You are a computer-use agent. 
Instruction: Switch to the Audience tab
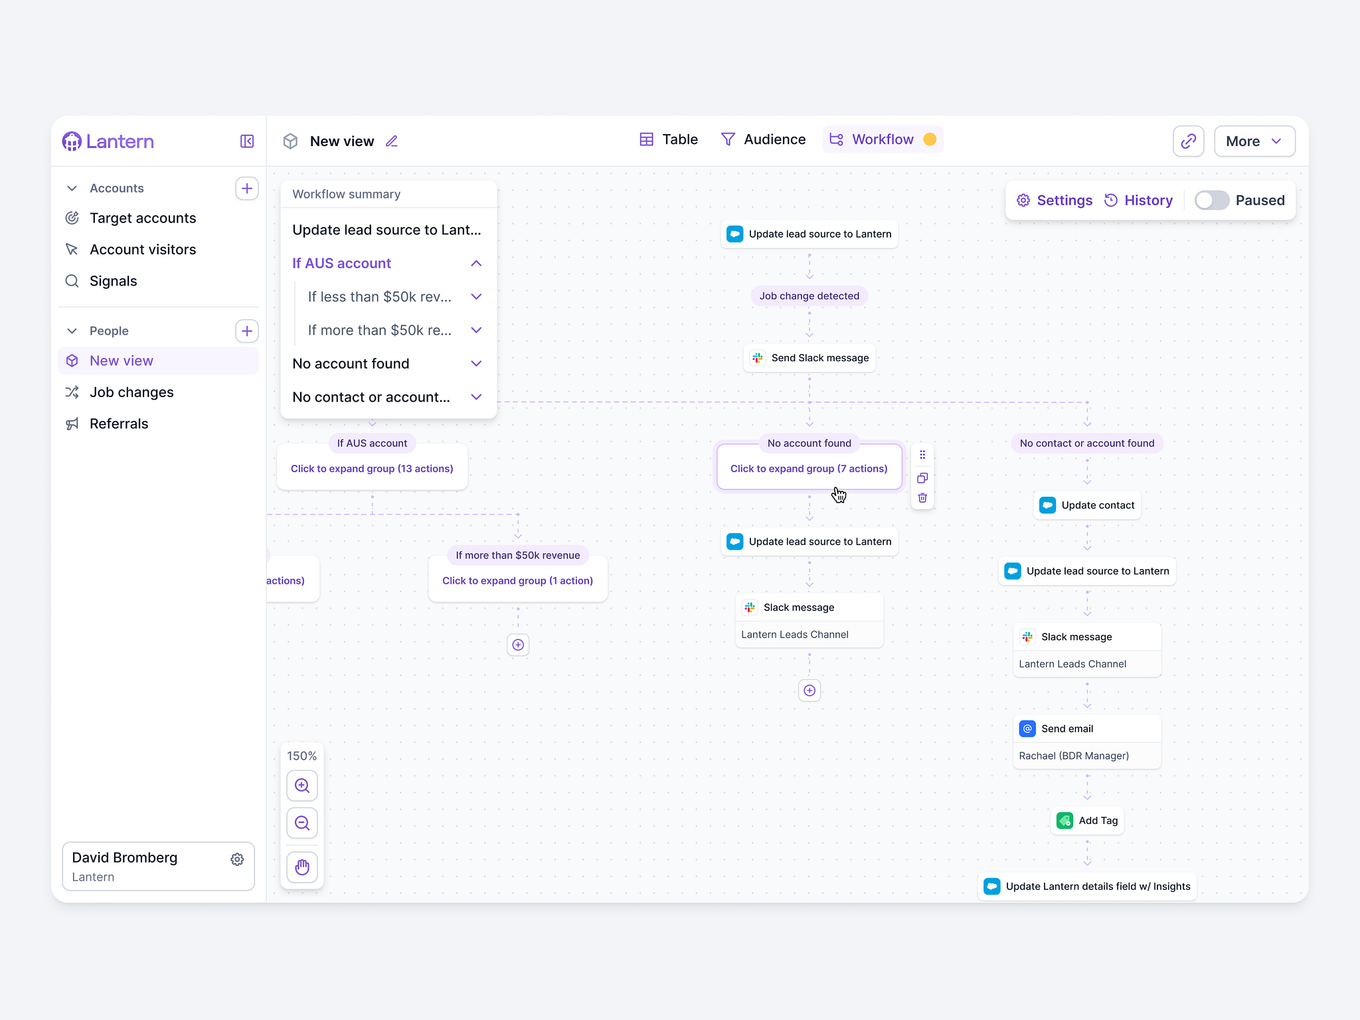764,139
